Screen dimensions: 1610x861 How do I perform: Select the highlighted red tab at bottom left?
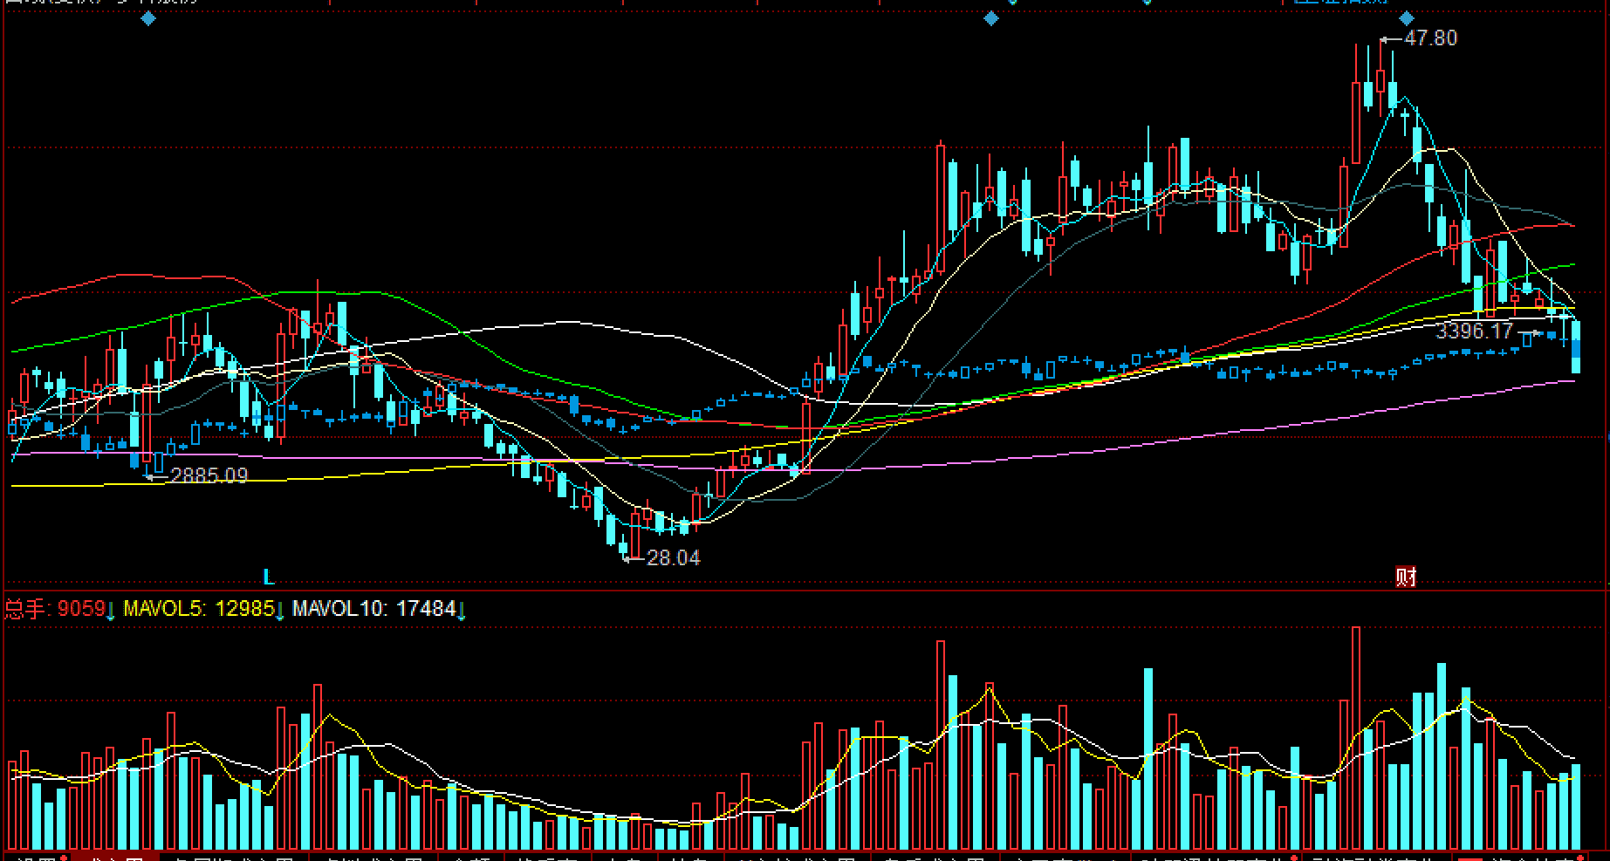pyautogui.click(x=115, y=857)
